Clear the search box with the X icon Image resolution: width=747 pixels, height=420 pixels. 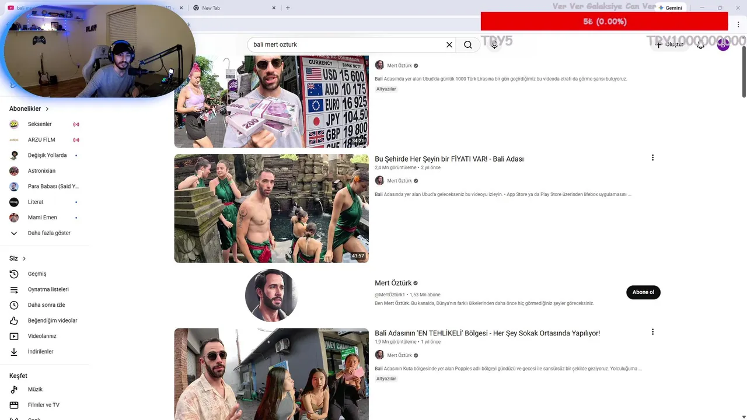(449, 44)
